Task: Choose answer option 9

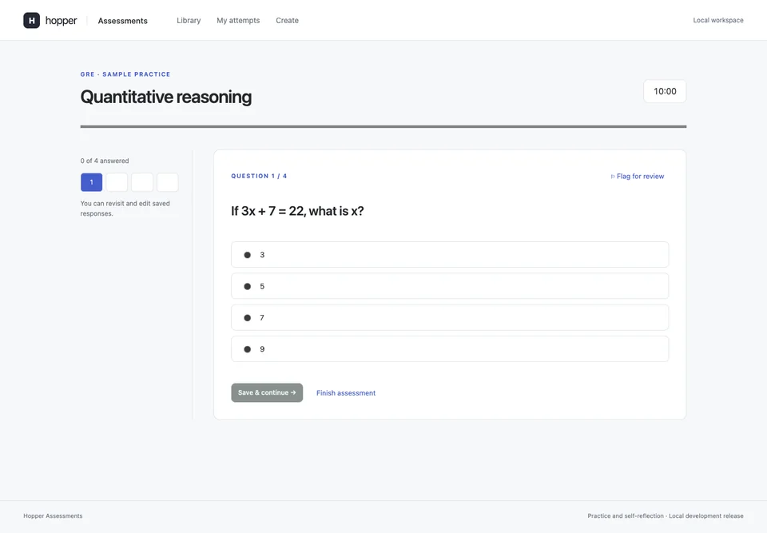Action: click(450, 349)
